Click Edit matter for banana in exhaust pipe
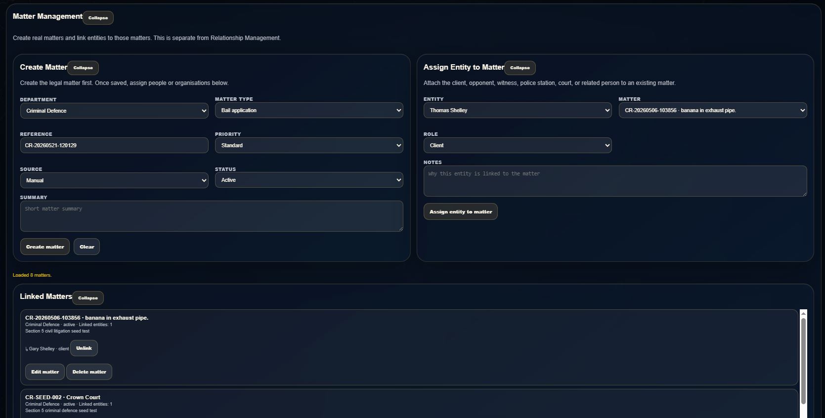The height and width of the screenshot is (418, 825). tap(45, 372)
